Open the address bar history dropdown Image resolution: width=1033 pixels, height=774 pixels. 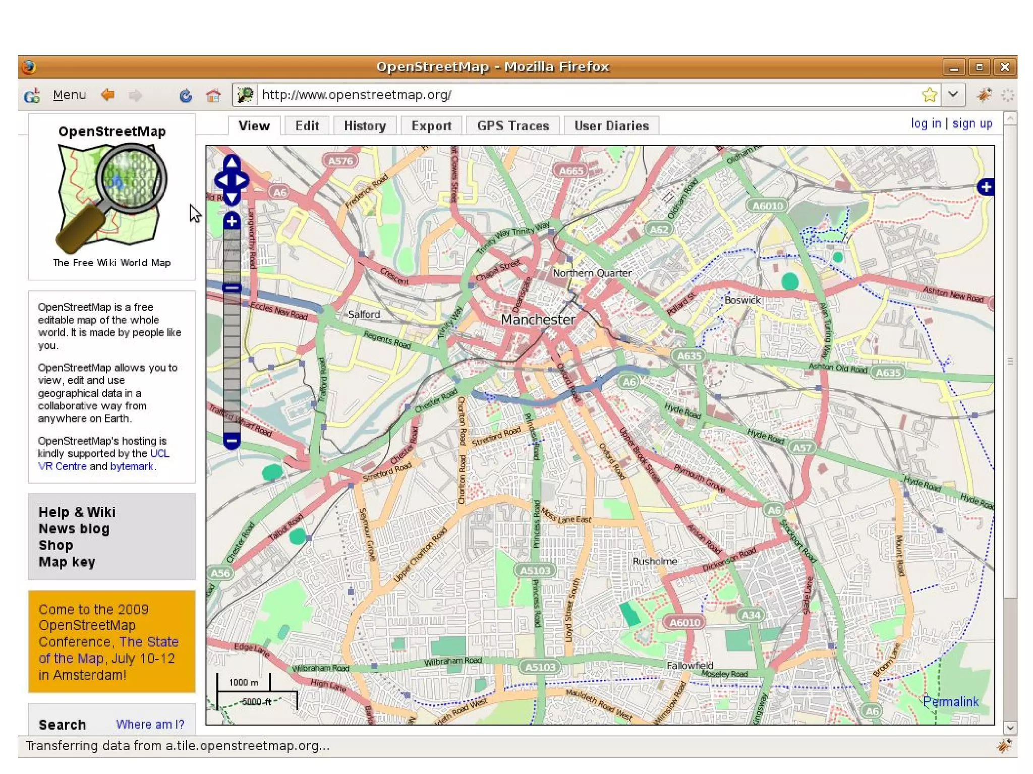(x=953, y=95)
